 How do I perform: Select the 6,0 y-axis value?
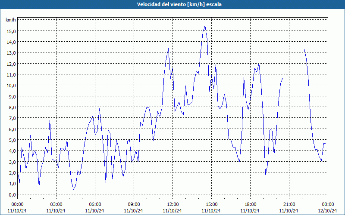coord(12,129)
